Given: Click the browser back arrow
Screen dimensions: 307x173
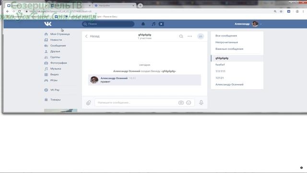Looking at the screenshot, I should [8, 12].
